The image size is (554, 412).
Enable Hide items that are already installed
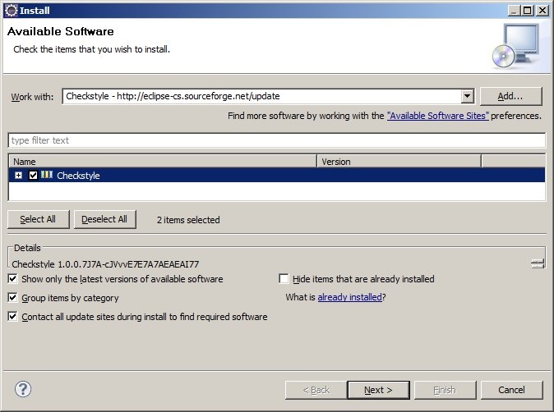[x=284, y=279]
